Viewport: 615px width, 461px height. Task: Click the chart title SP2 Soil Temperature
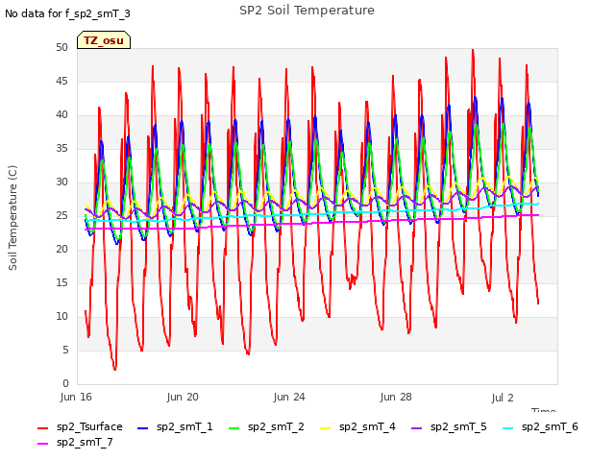click(307, 11)
